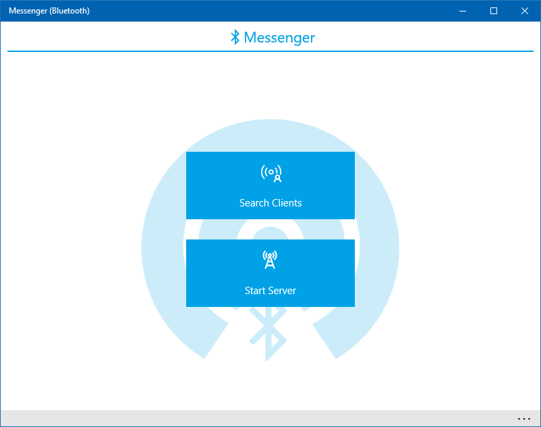Start searching for Bluetooth clients
Image resolution: width=541 pixels, height=427 pixels.
coord(270,186)
